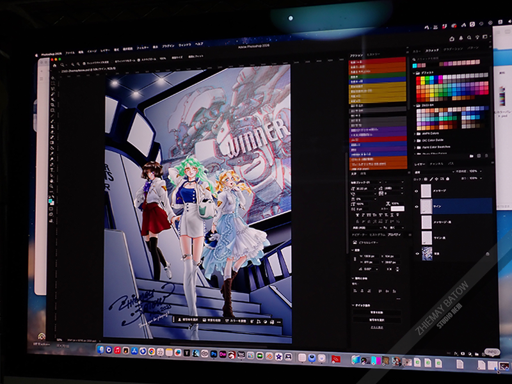This screenshot has height=384, width=512.
Task: Collapse the デフォルト swatch group
Action: 414,73
